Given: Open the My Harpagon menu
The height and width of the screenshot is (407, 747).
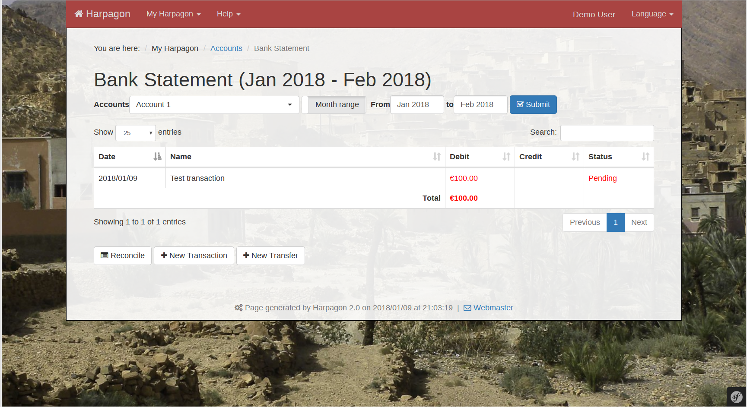Looking at the screenshot, I should pos(173,13).
